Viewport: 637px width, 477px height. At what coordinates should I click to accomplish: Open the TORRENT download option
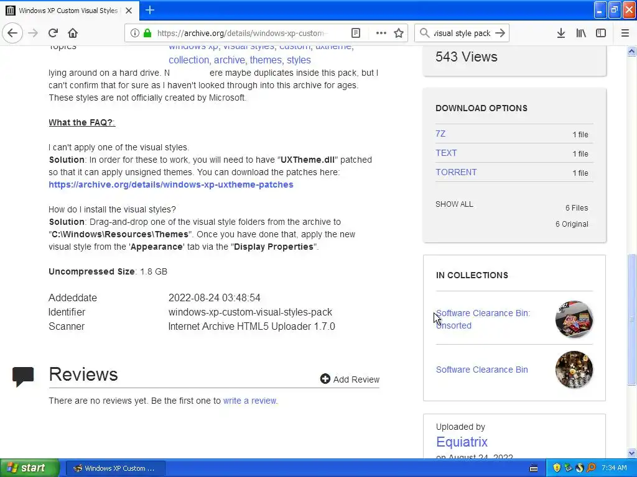coord(456,173)
